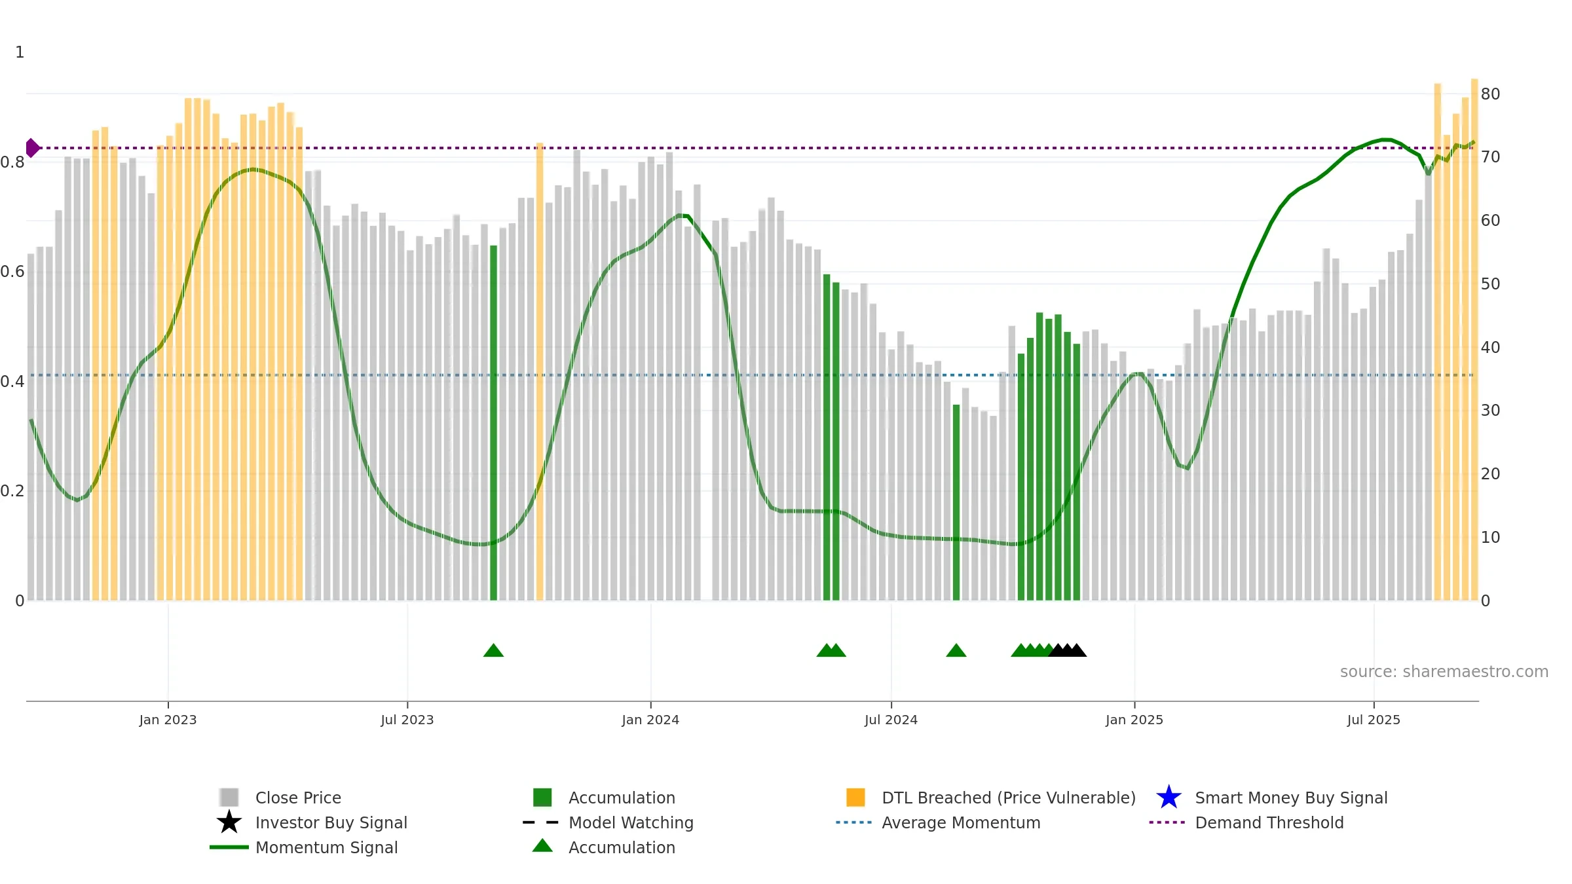Click the green accumulation triangle near August 2024
Image resolution: width=1572 pixels, height=884 pixels.
pos(956,650)
